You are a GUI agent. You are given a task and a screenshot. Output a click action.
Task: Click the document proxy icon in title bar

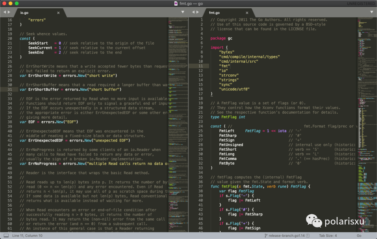pos(175,3)
